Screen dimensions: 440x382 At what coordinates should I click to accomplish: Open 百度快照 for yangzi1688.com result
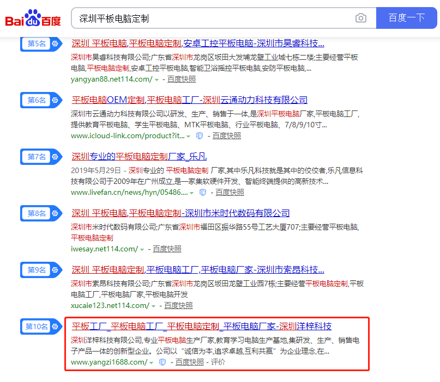point(190,362)
